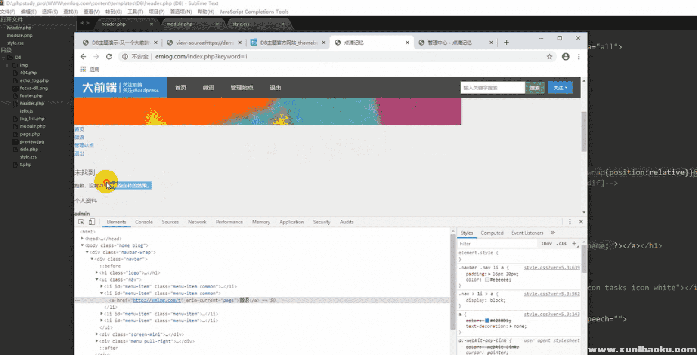Click the new style rule plus icon
The width and height of the screenshot is (697, 355).
click(574, 243)
